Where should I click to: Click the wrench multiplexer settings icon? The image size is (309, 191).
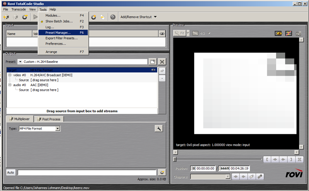[x=159, y=128]
